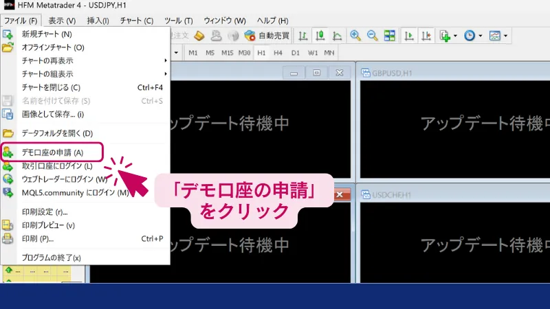Click the new chart menu icon
This screenshot has height=309, width=550.
(8, 34)
